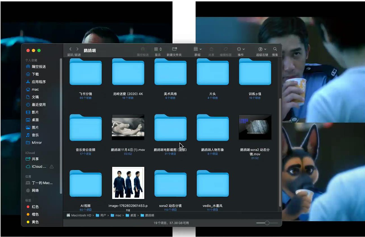
Task: Click the status text "19 个项目，37.38 GB 可用"
Action: pyautogui.click(x=171, y=223)
